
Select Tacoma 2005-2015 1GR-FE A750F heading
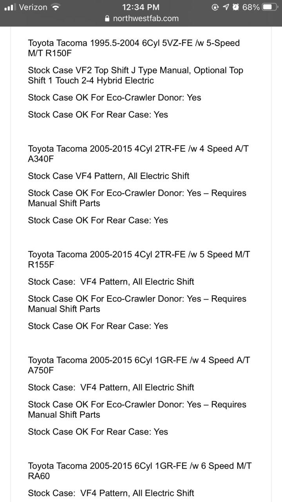click(x=139, y=365)
